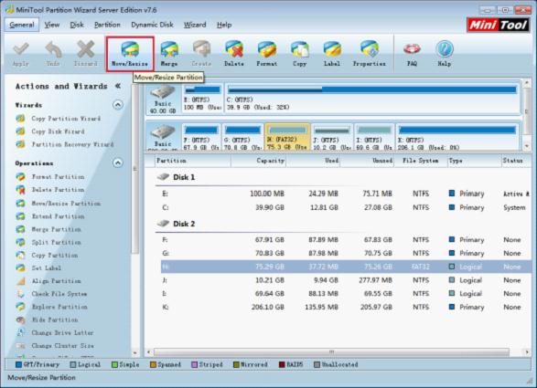Image resolution: width=537 pixels, height=388 pixels.
Task: Select the K: NTFS block in disk map
Action: pos(458,137)
